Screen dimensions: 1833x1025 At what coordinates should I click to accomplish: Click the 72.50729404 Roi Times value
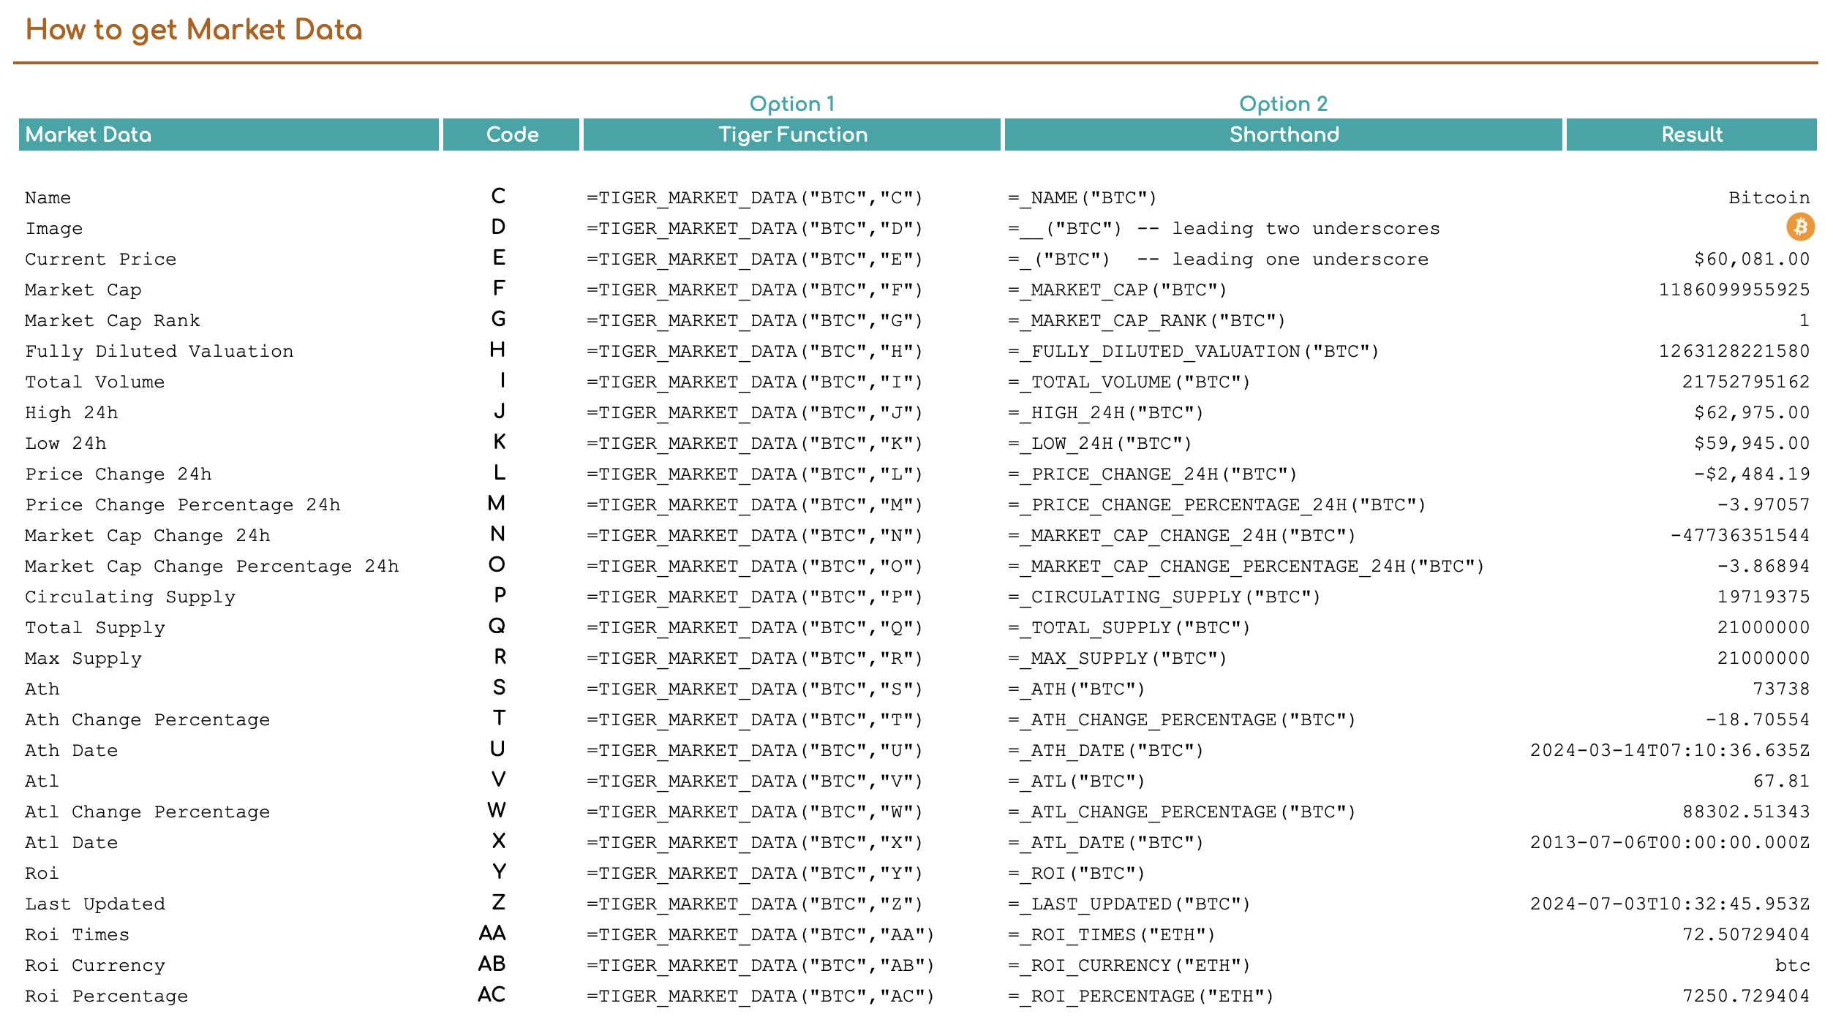(x=1746, y=934)
